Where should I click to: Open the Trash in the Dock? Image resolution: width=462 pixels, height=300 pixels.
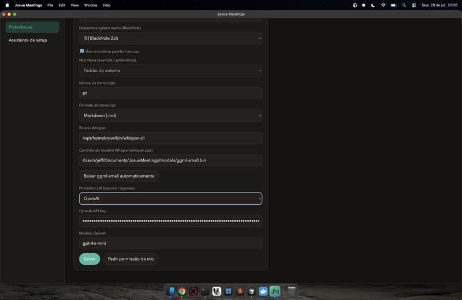tap(292, 291)
